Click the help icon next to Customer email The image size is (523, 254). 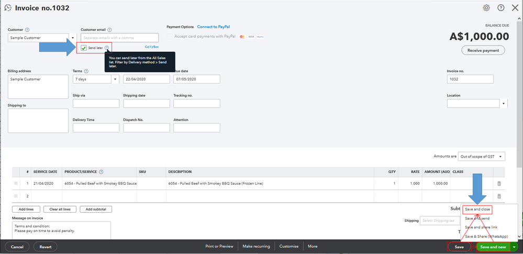110,30
